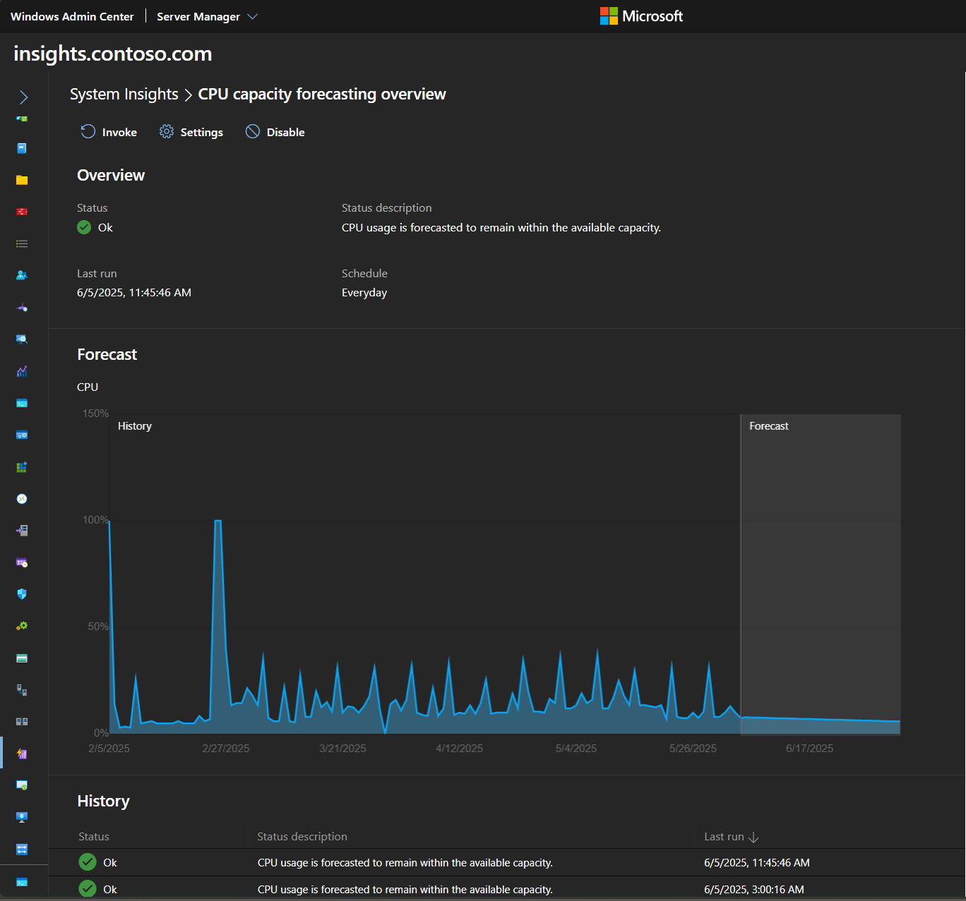Open the Firewall tool icon
The image size is (966, 901).
tap(22, 212)
